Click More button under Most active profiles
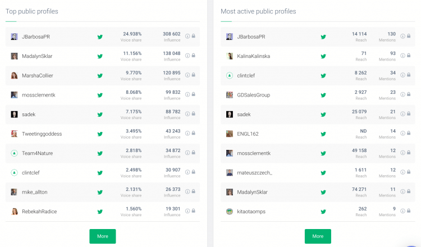 point(318,236)
